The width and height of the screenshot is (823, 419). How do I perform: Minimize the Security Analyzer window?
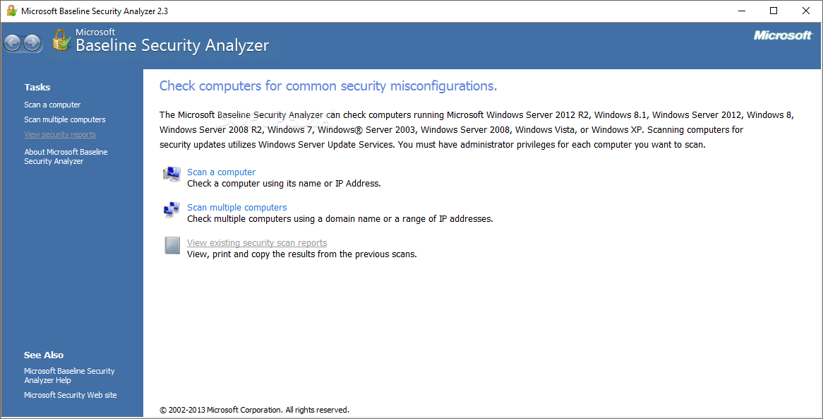click(x=742, y=11)
